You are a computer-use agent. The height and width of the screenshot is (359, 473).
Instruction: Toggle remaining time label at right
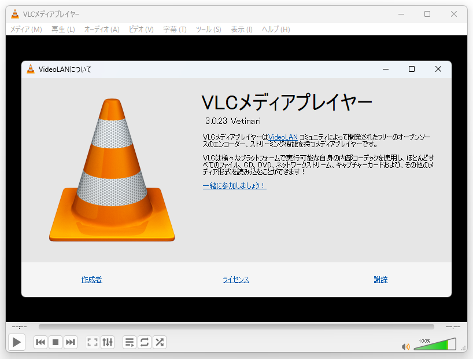453,327
